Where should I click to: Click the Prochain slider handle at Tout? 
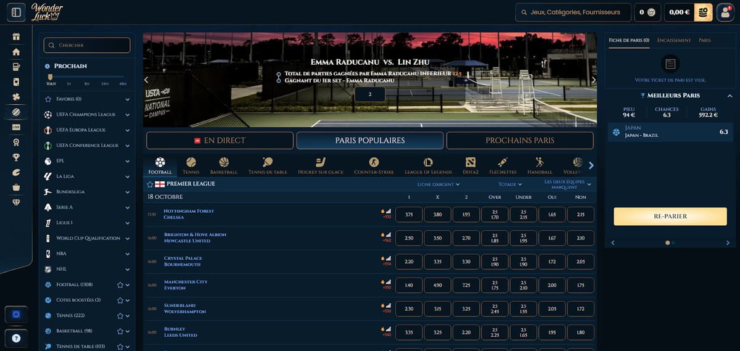click(51, 77)
